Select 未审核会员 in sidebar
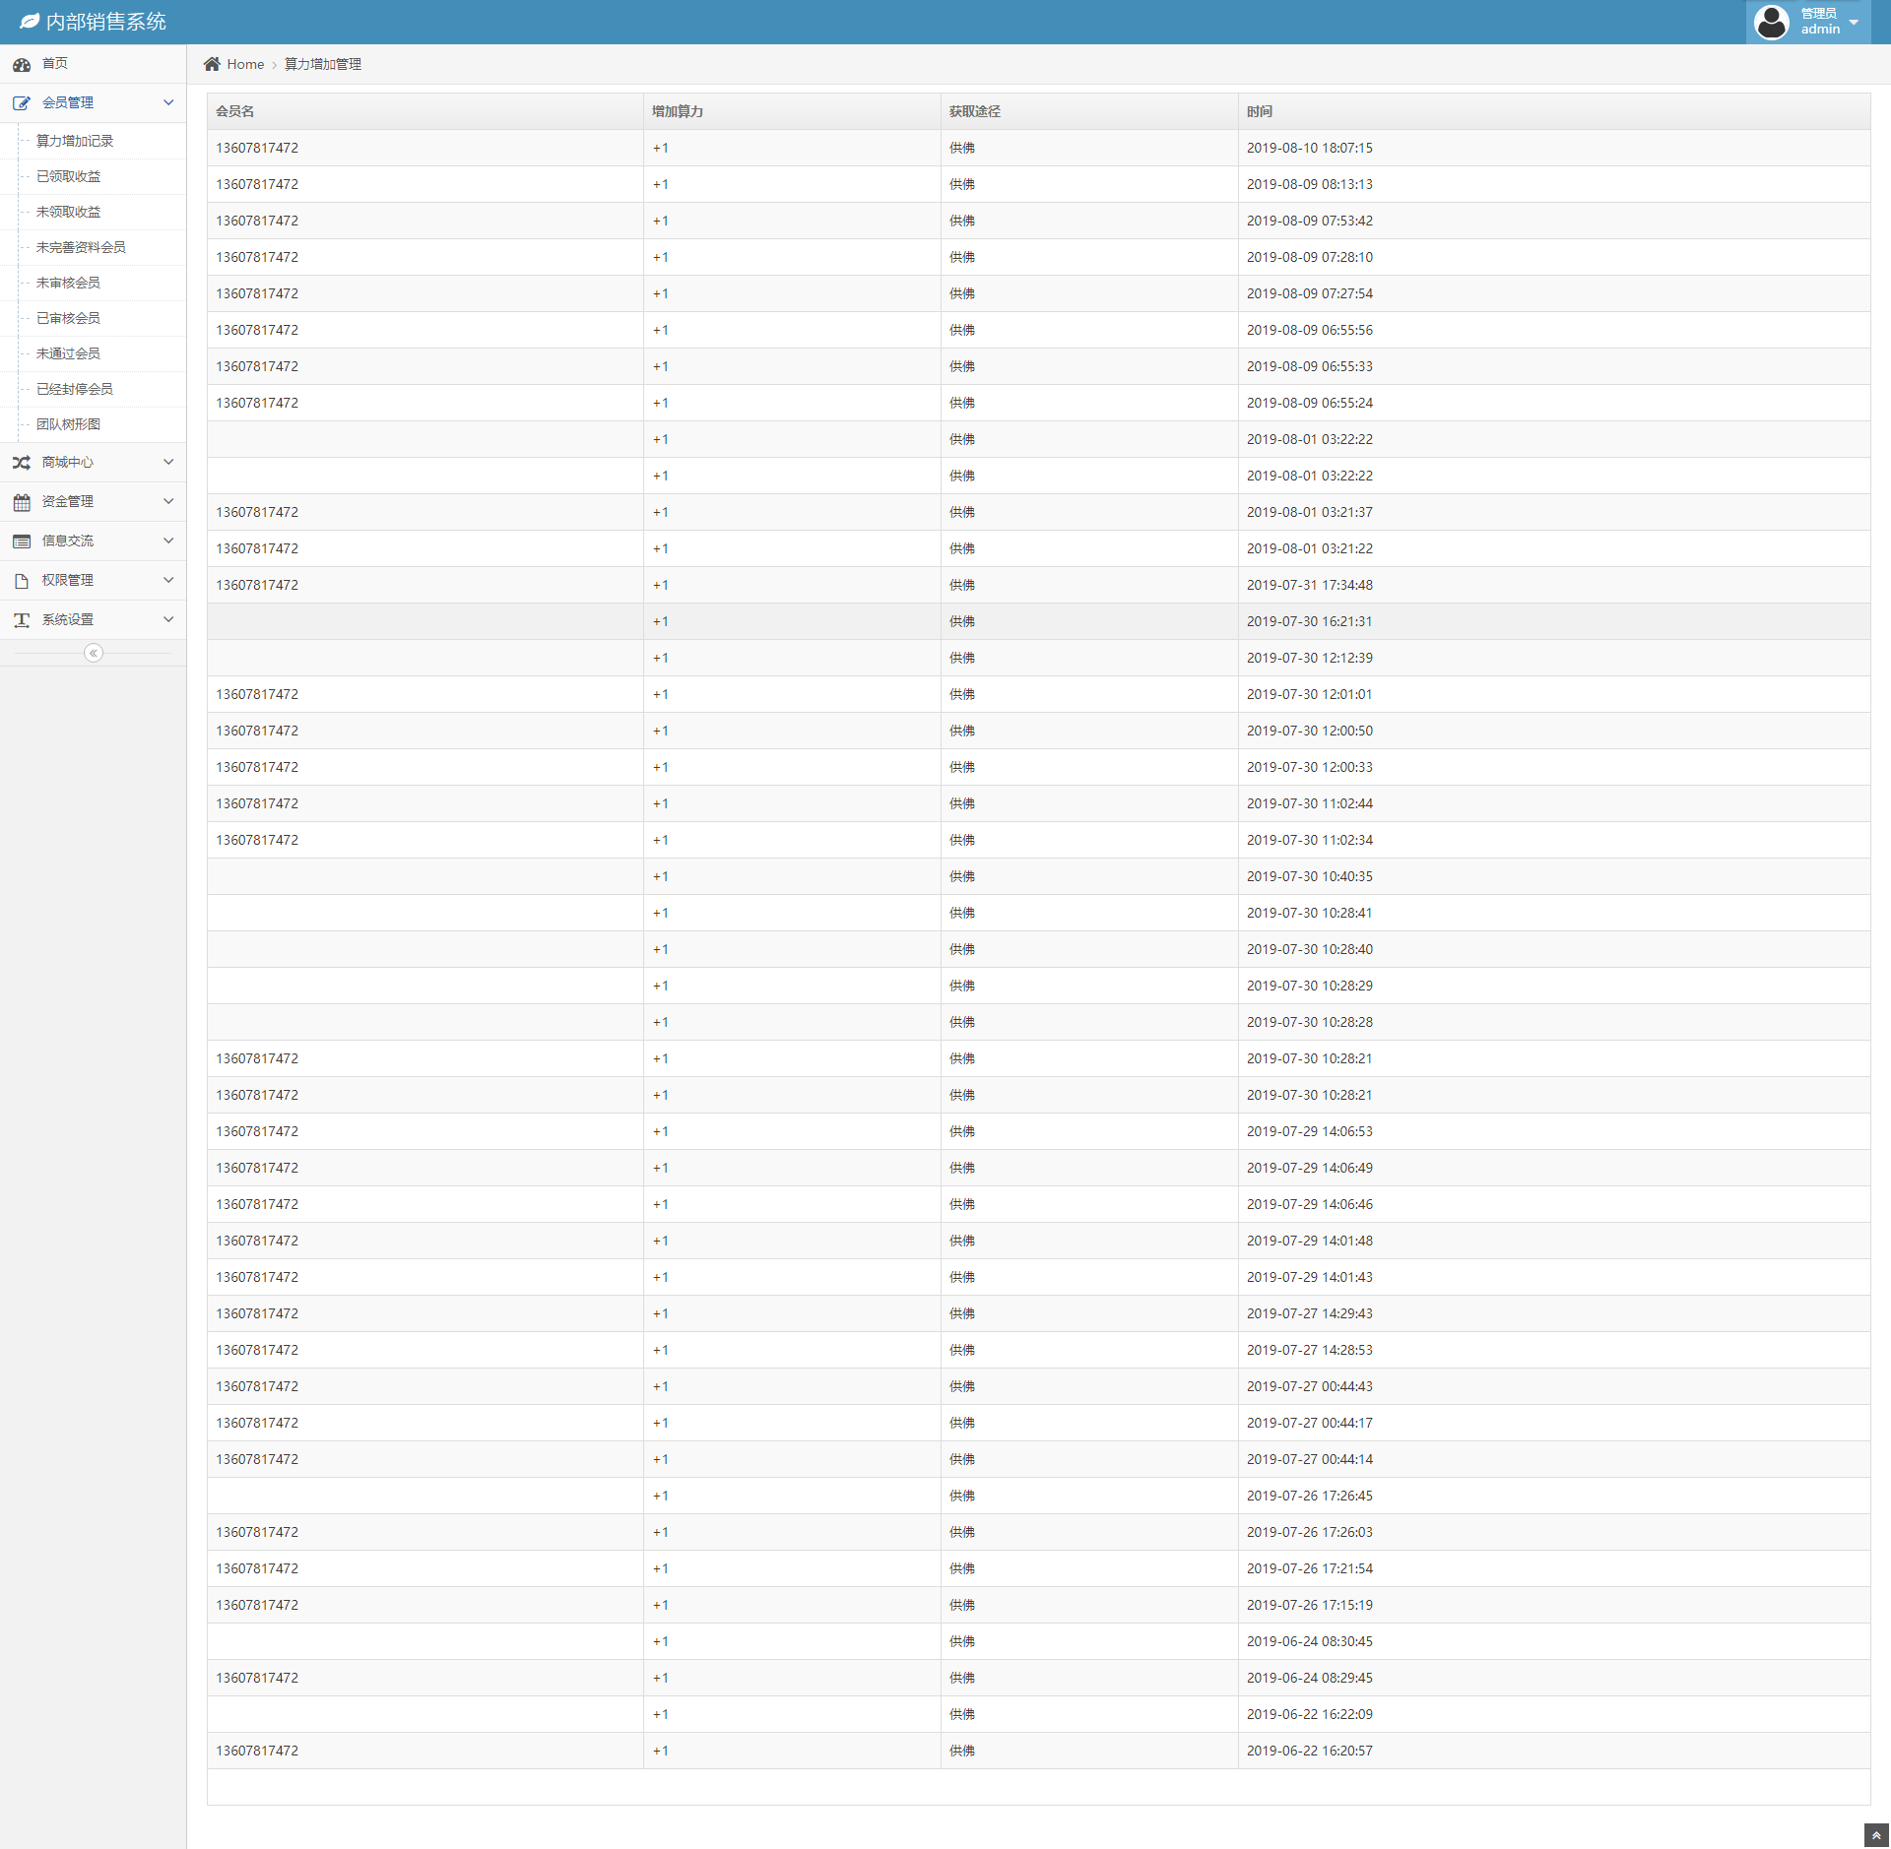Viewport: 1891px width, 1849px height. 68,283
